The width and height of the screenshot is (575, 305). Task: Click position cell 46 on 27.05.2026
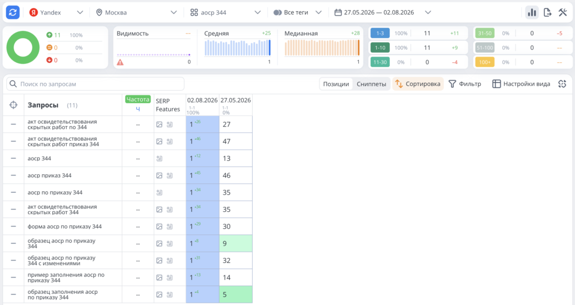(x=236, y=175)
